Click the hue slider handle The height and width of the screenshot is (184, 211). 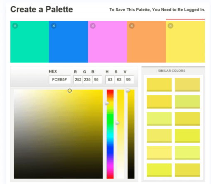[x=107, y=103]
